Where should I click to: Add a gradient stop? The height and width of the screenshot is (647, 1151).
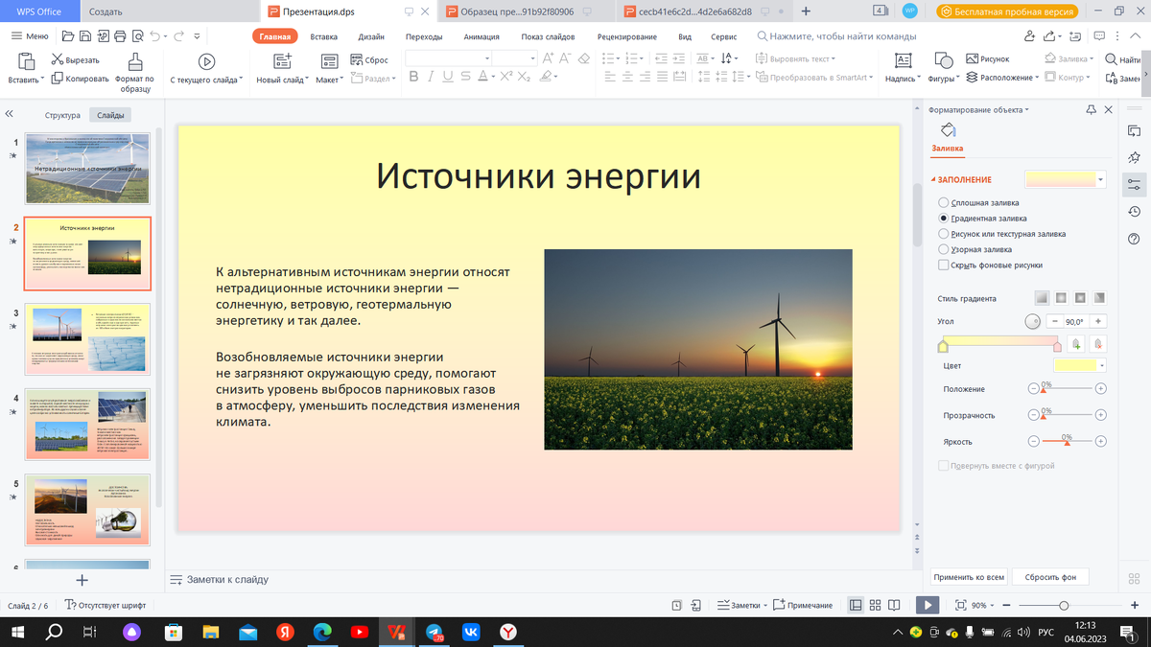click(x=1077, y=343)
